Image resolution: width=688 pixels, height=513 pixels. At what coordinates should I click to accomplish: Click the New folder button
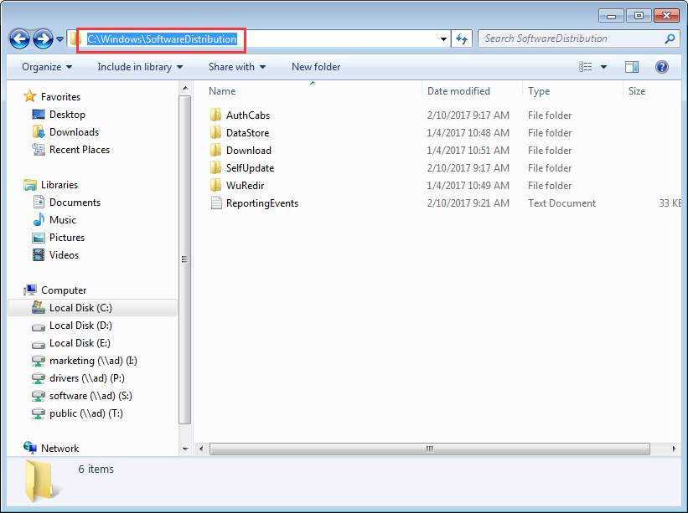pos(316,67)
